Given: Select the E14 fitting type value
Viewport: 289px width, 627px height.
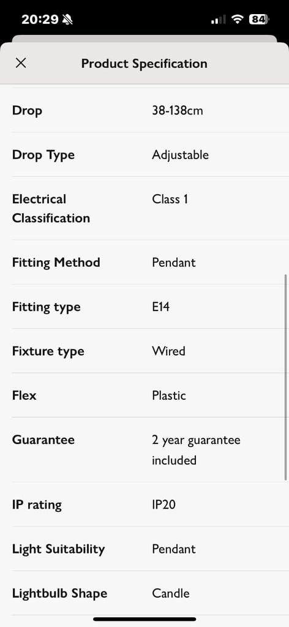Looking at the screenshot, I should 160,307.
